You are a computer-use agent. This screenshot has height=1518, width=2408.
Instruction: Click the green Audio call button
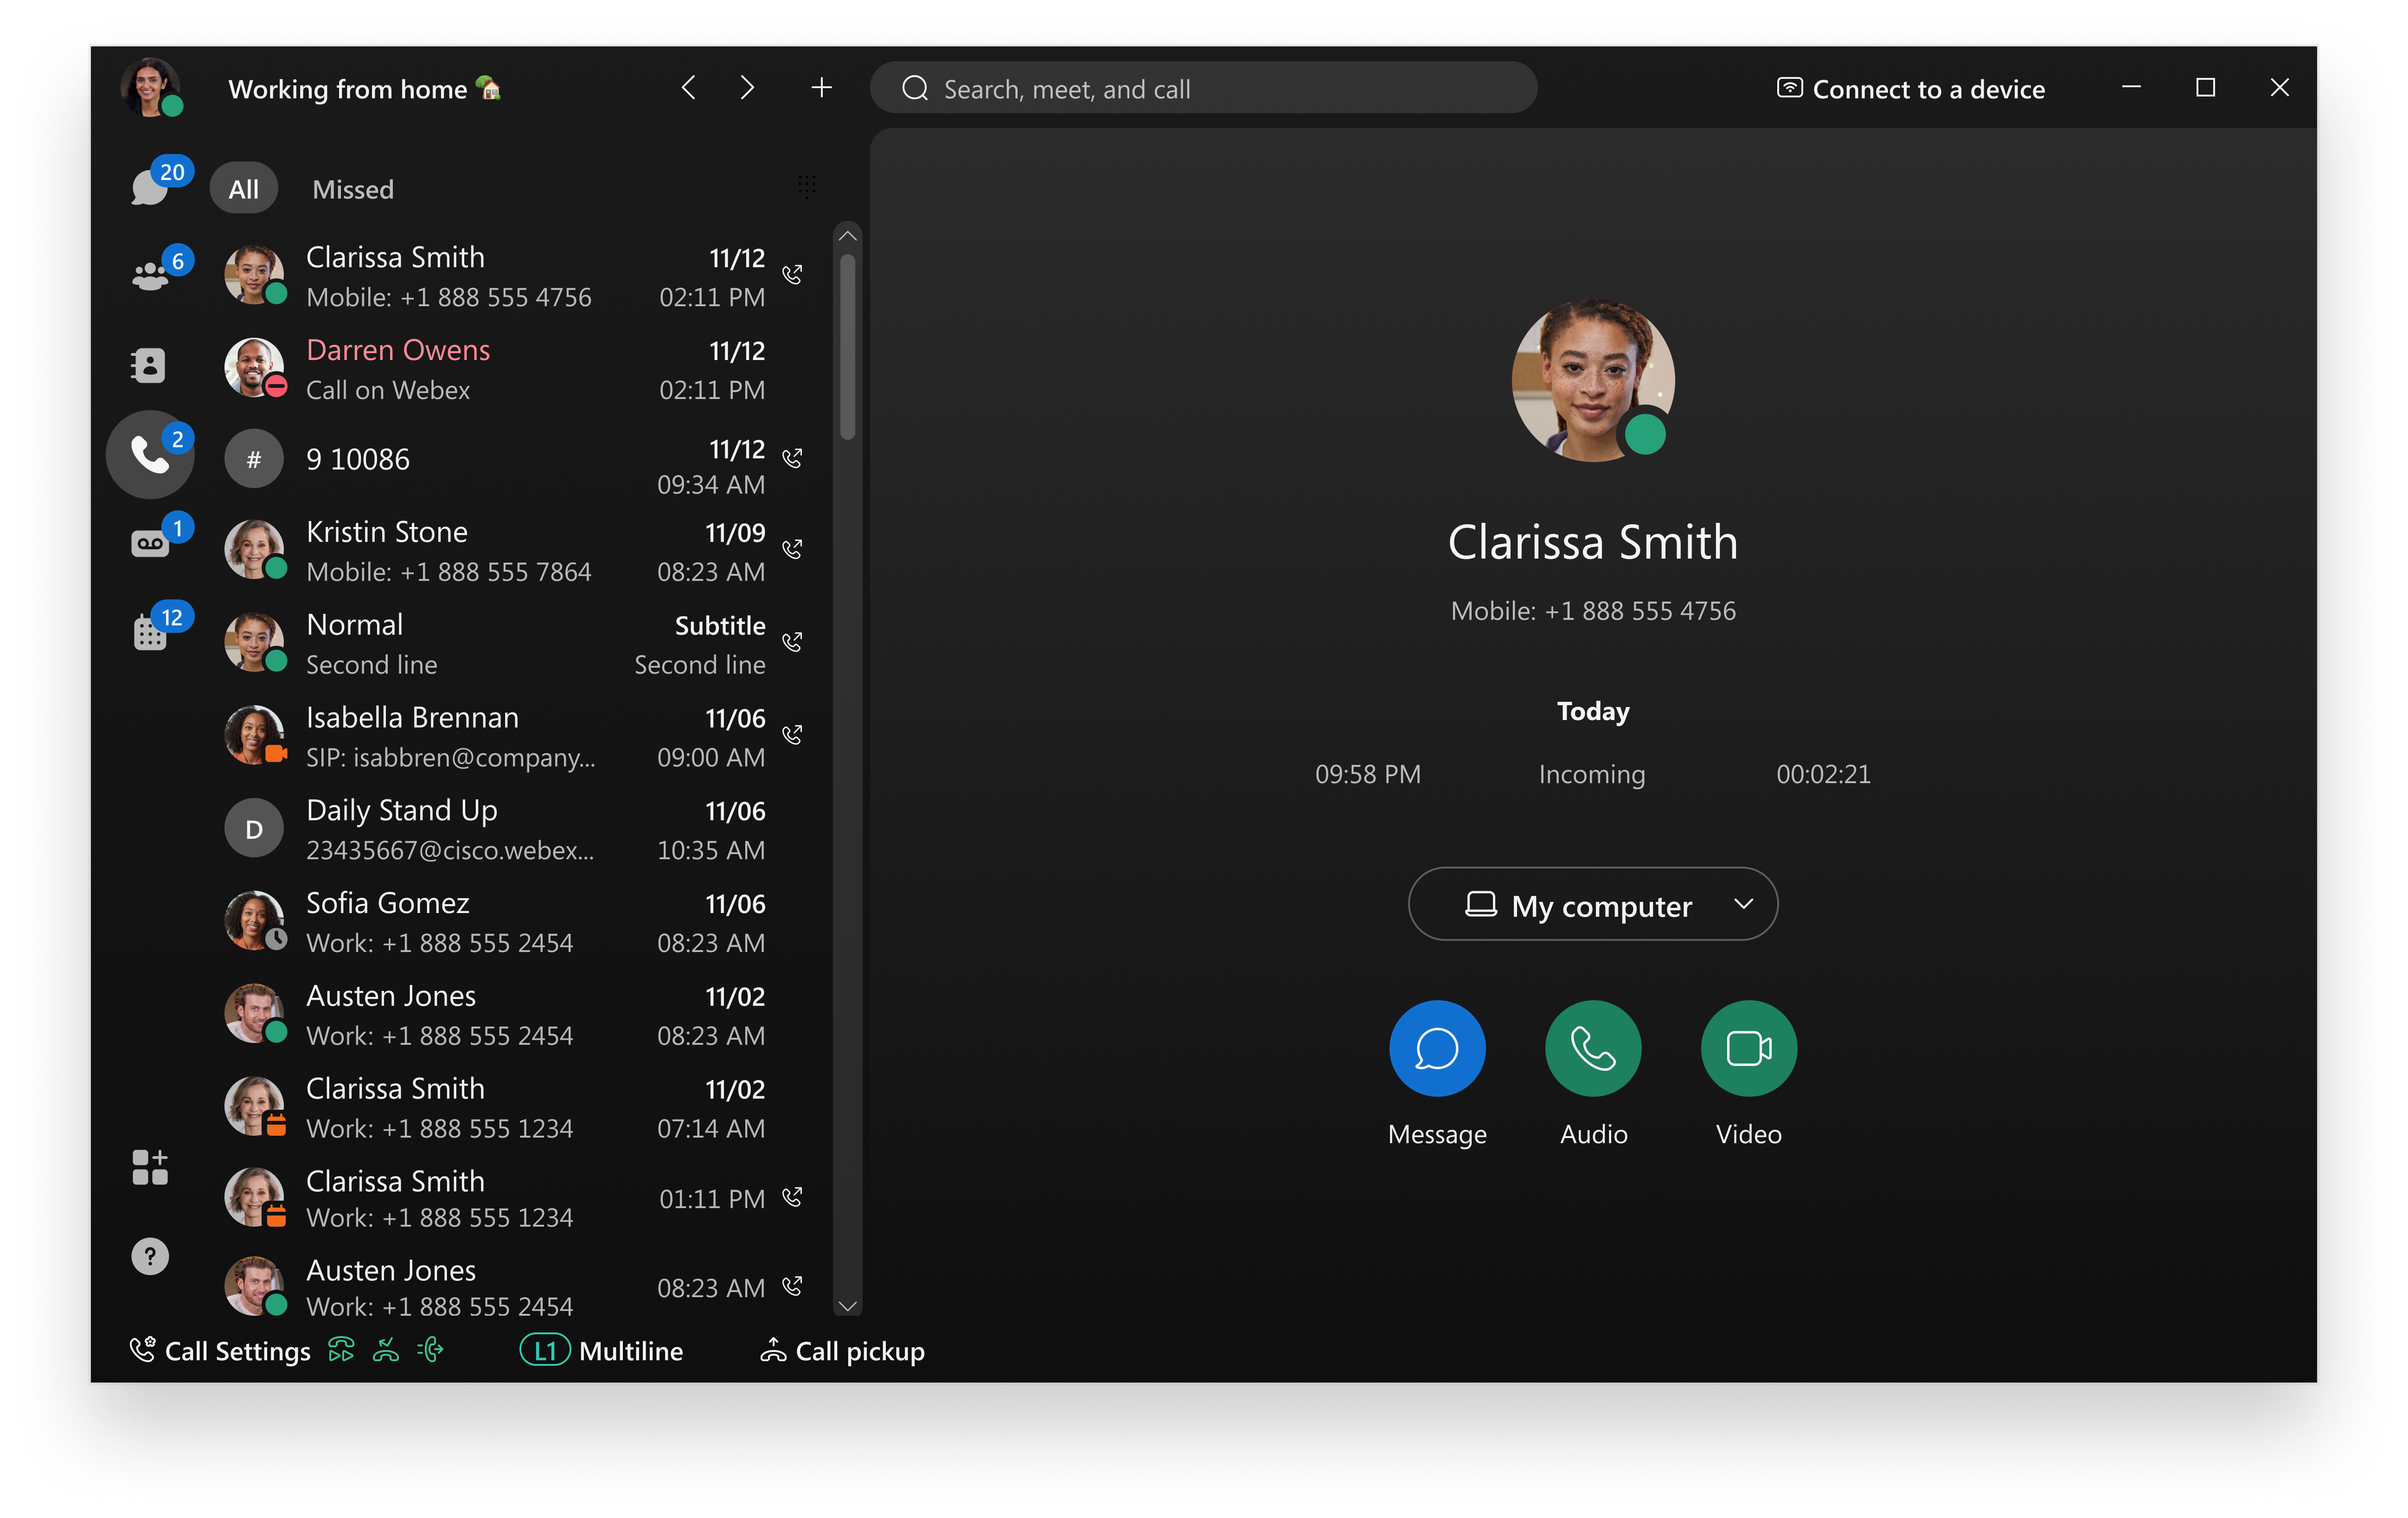(1593, 1048)
